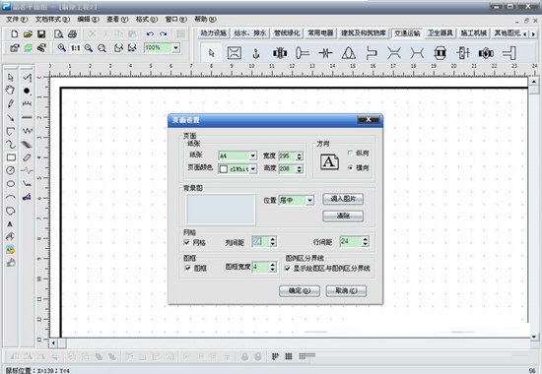This screenshot has width=542, height=374.
Task: Select the Hand pan tool
Action: pos(10,91)
